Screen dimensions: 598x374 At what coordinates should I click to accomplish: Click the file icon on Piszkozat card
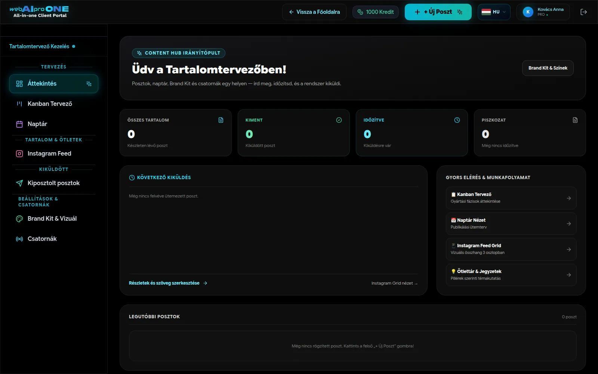click(x=575, y=120)
